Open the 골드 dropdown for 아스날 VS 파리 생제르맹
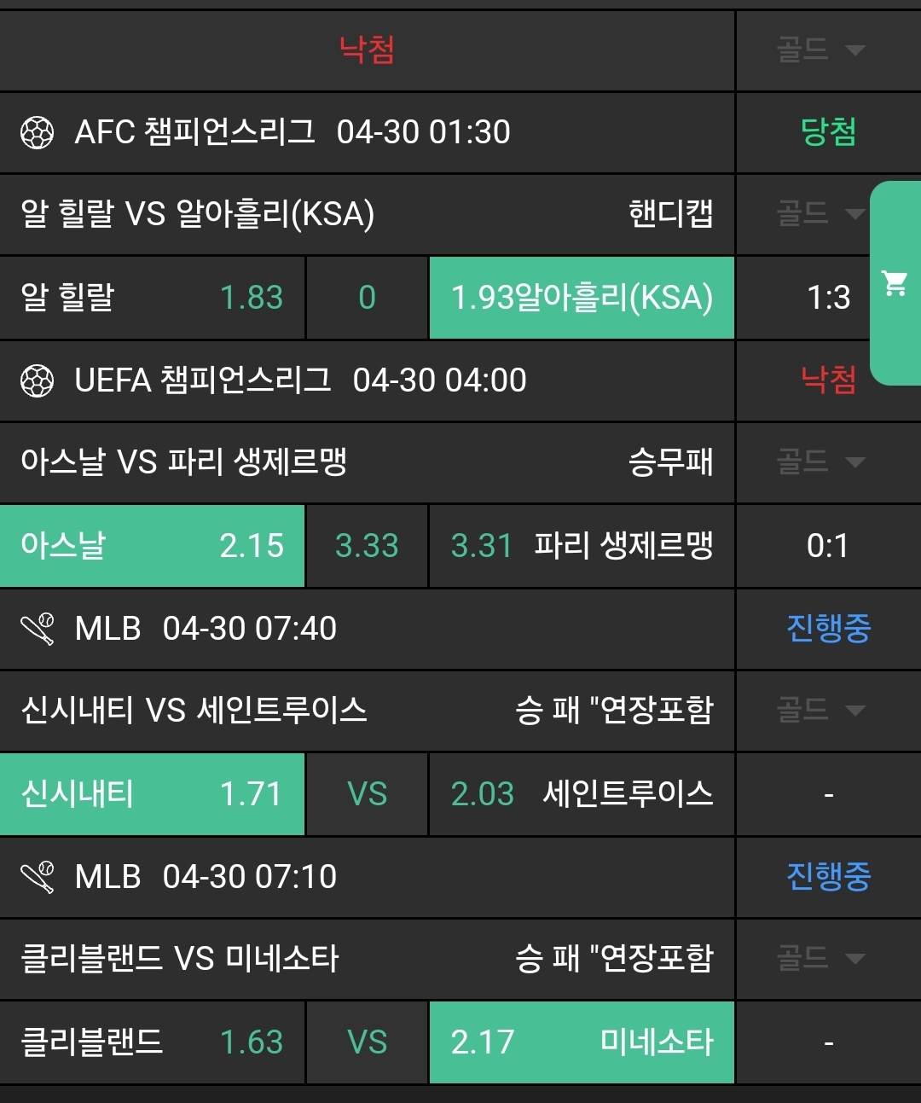 [x=820, y=462]
